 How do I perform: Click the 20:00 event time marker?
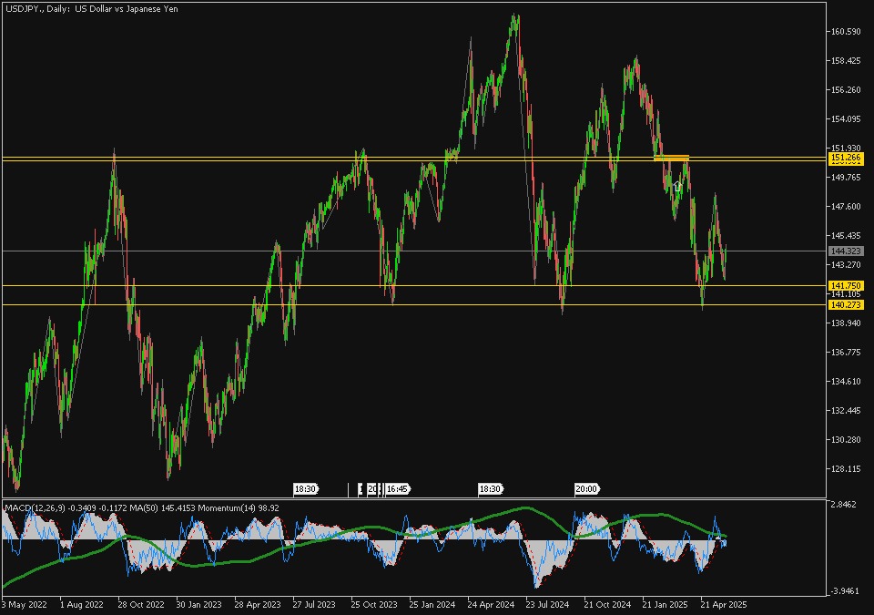[x=586, y=489]
